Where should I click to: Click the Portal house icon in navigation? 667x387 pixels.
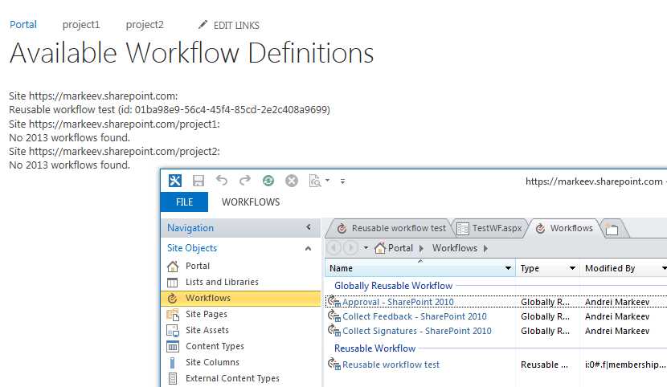(x=173, y=267)
